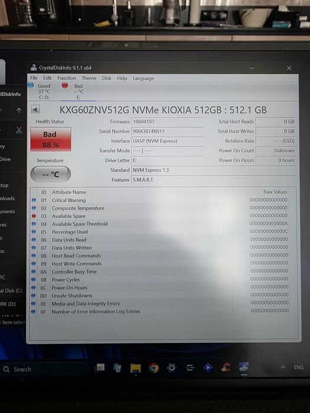Open the Theme menu
This screenshot has height=413, width=310.
click(x=89, y=78)
